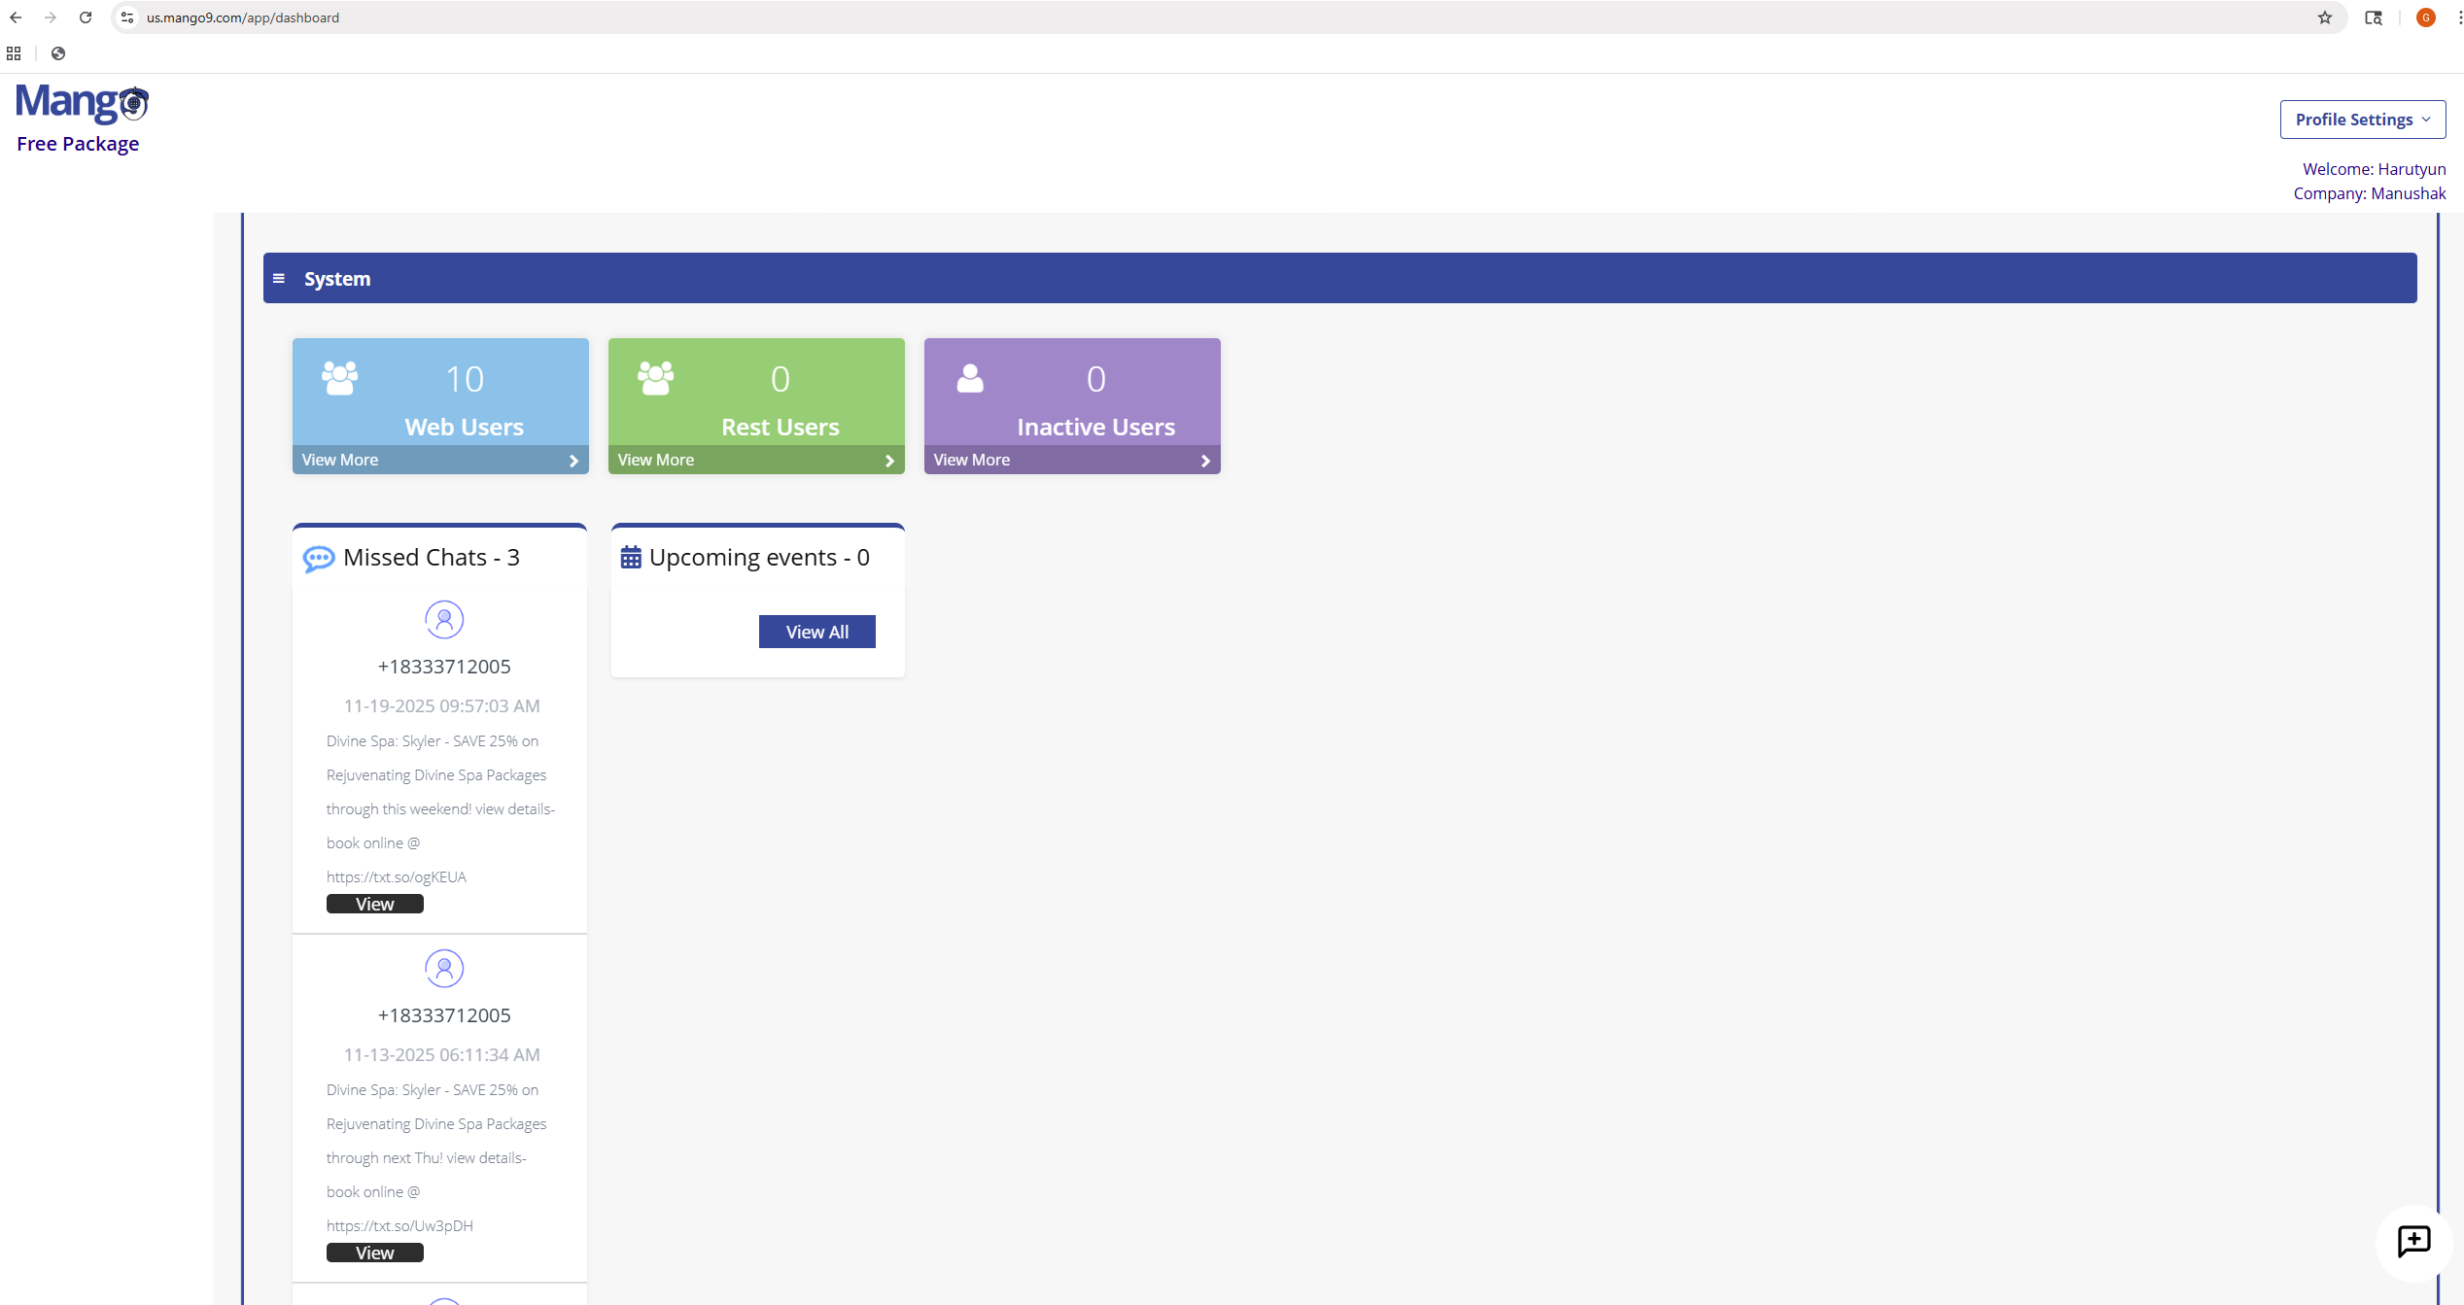Click the speech bubble icon next to Missed Chats

click(x=319, y=559)
